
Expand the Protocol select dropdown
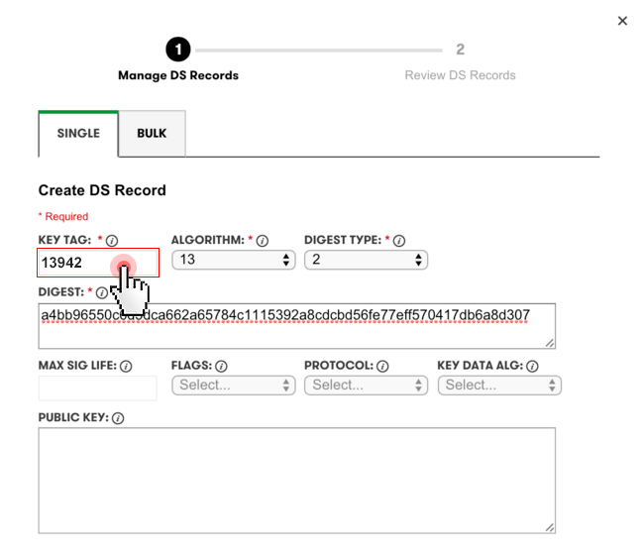(x=366, y=385)
